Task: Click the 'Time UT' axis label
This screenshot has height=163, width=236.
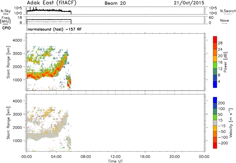Action: [115, 161]
